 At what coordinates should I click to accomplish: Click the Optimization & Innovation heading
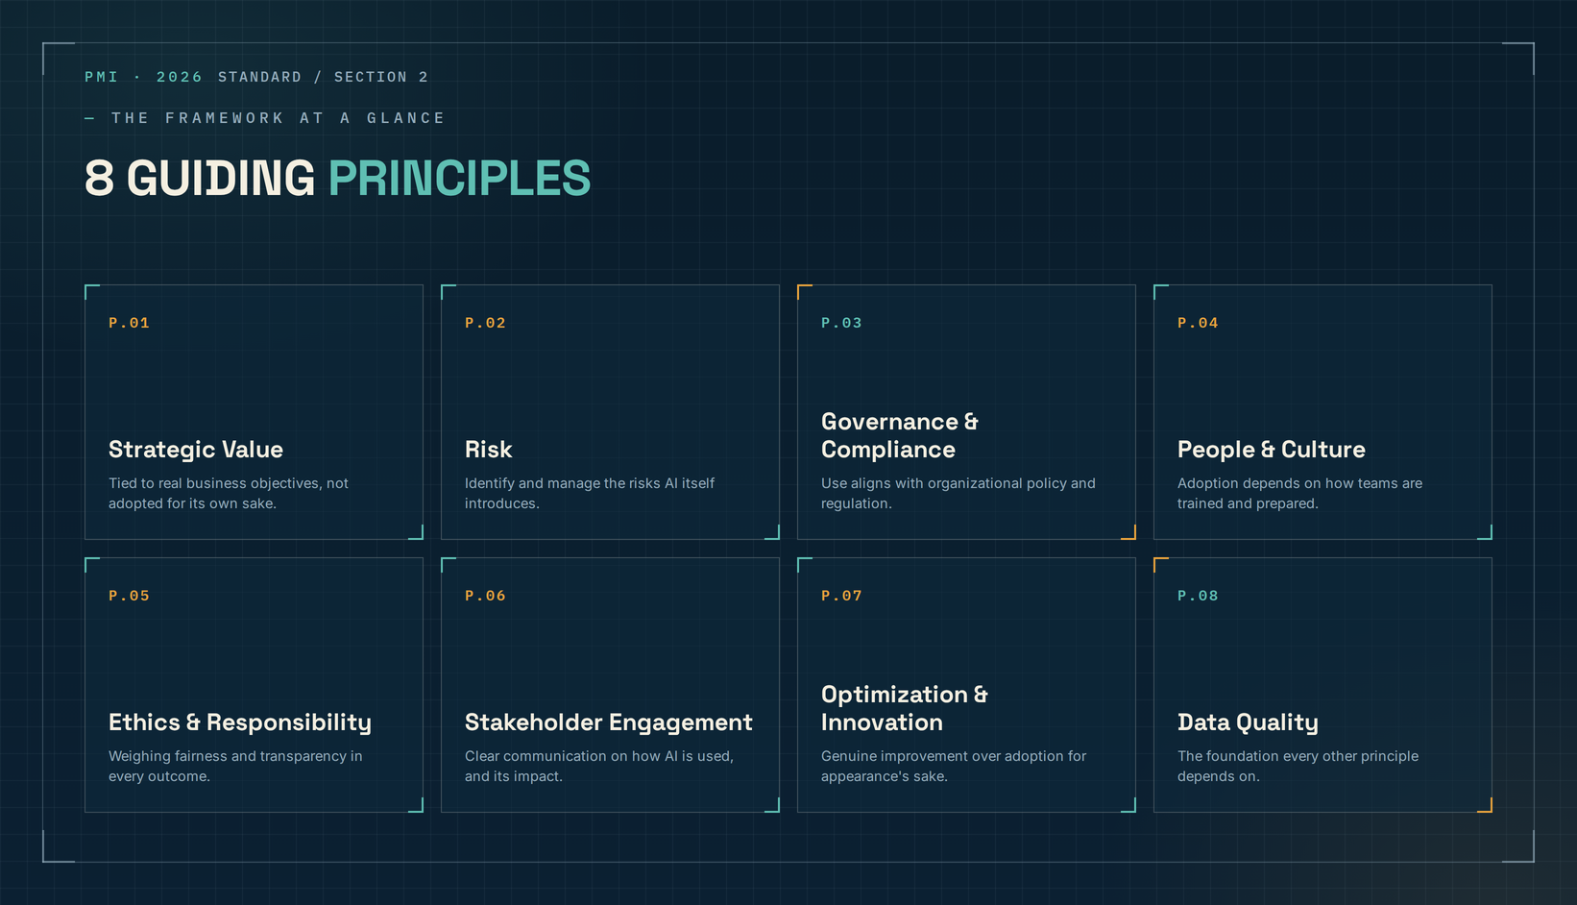tap(905, 708)
